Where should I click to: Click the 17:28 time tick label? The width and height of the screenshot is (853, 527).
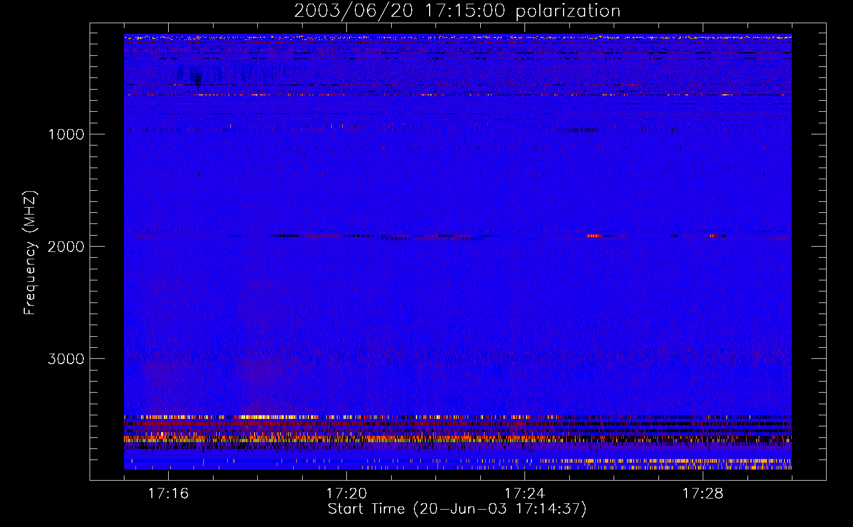tap(703, 494)
